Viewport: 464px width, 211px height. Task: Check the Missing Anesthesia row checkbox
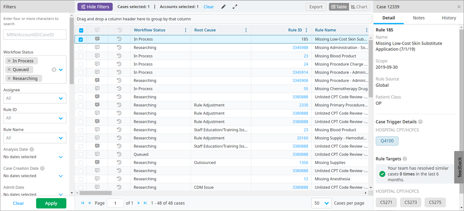(81, 179)
